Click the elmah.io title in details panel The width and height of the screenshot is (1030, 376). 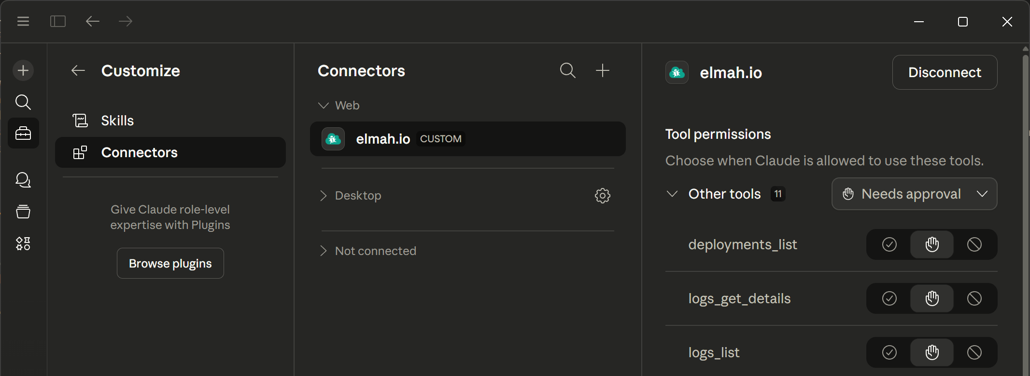tap(731, 73)
